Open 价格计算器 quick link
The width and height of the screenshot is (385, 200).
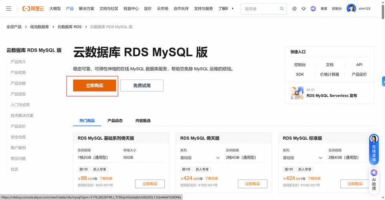329,74
